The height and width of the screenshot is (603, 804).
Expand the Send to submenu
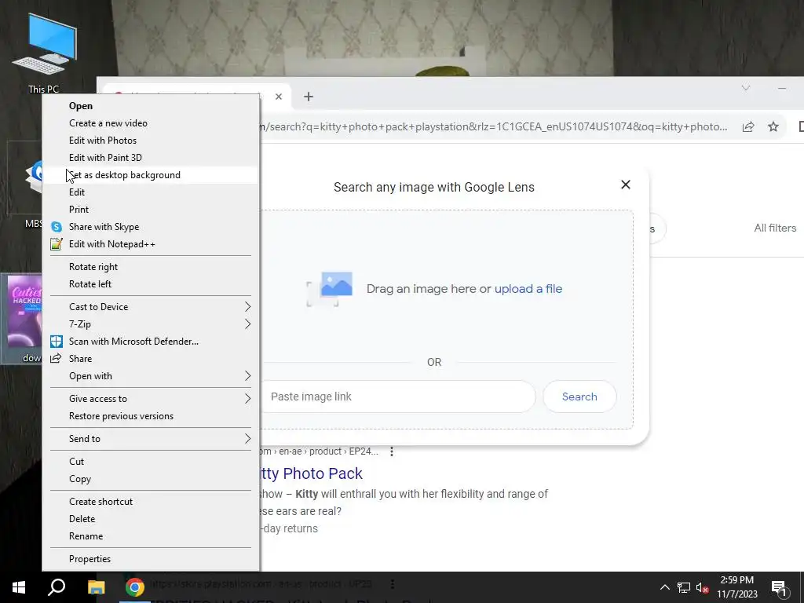coord(151,438)
